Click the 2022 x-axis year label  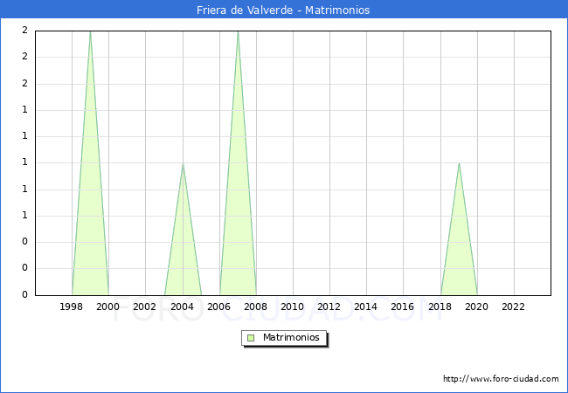coord(514,307)
